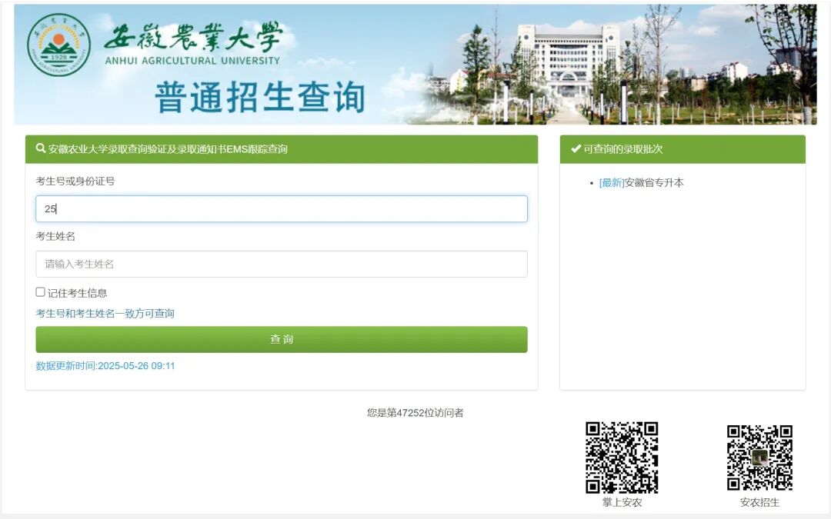Click the 考生号和考生姓名一致方可查询 notice link
831x519 pixels.
tap(104, 314)
